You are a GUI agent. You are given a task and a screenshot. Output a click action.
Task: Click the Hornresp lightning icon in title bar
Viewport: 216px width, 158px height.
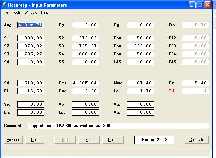4,5
